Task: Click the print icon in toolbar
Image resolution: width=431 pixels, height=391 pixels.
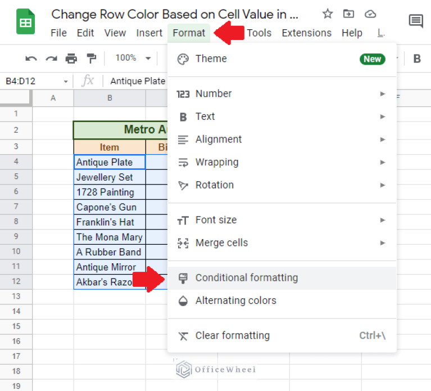Action: [x=71, y=59]
